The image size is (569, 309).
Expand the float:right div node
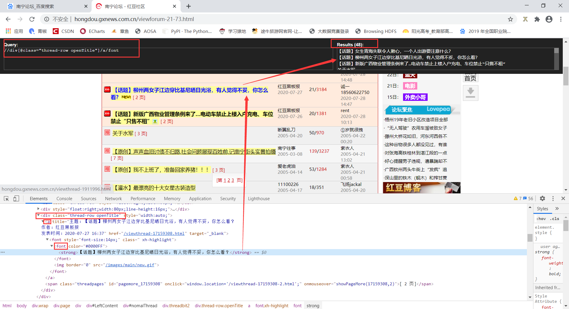point(38,209)
